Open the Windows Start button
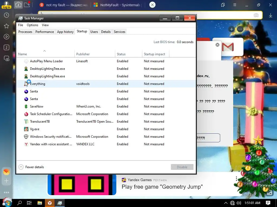Screen dimensions: 277x207 click(7, 203)
